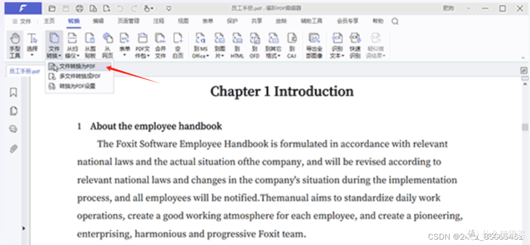Viewport: 530px width, 245px height.
Task: Open the bookmarks panel in left sidebar
Action: [14, 92]
